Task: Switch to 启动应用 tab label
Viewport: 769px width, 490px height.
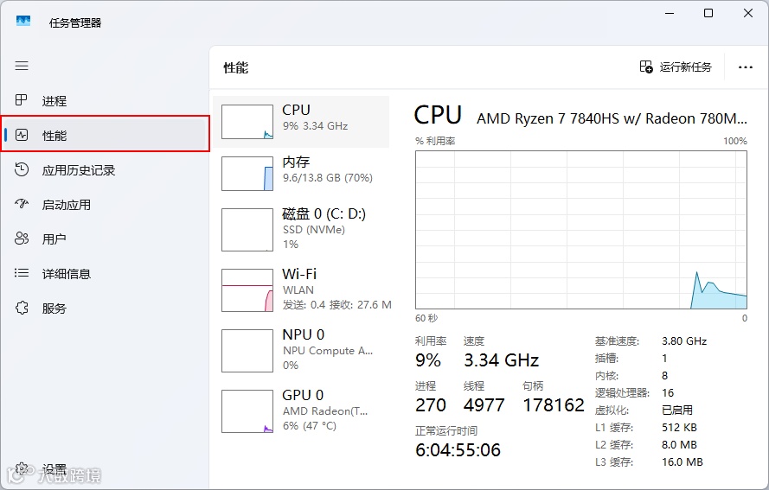Action: [67, 205]
